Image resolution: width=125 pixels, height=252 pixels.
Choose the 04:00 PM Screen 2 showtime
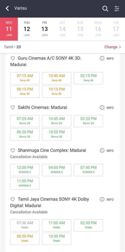click(57, 170)
